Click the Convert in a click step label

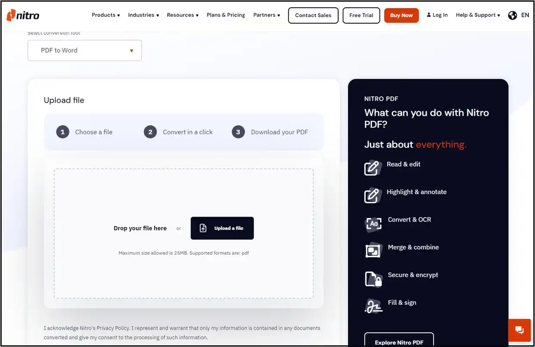click(x=188, y=132)
